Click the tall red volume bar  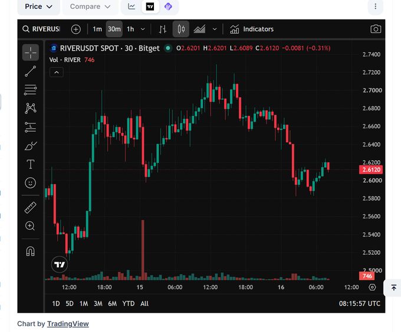click(x=143, y=250)
